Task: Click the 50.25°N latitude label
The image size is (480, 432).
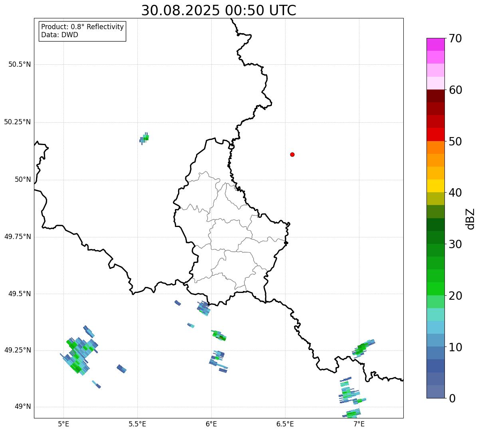Action: tap(18, 122)
